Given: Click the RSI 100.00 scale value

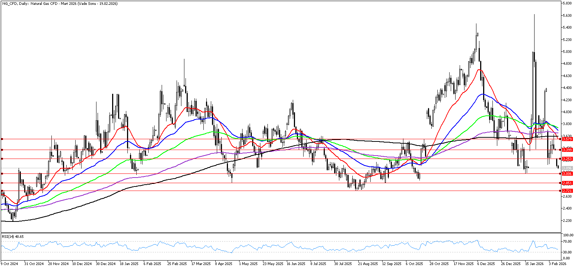Looking at the screenshot, I should [x=569, y=236].
